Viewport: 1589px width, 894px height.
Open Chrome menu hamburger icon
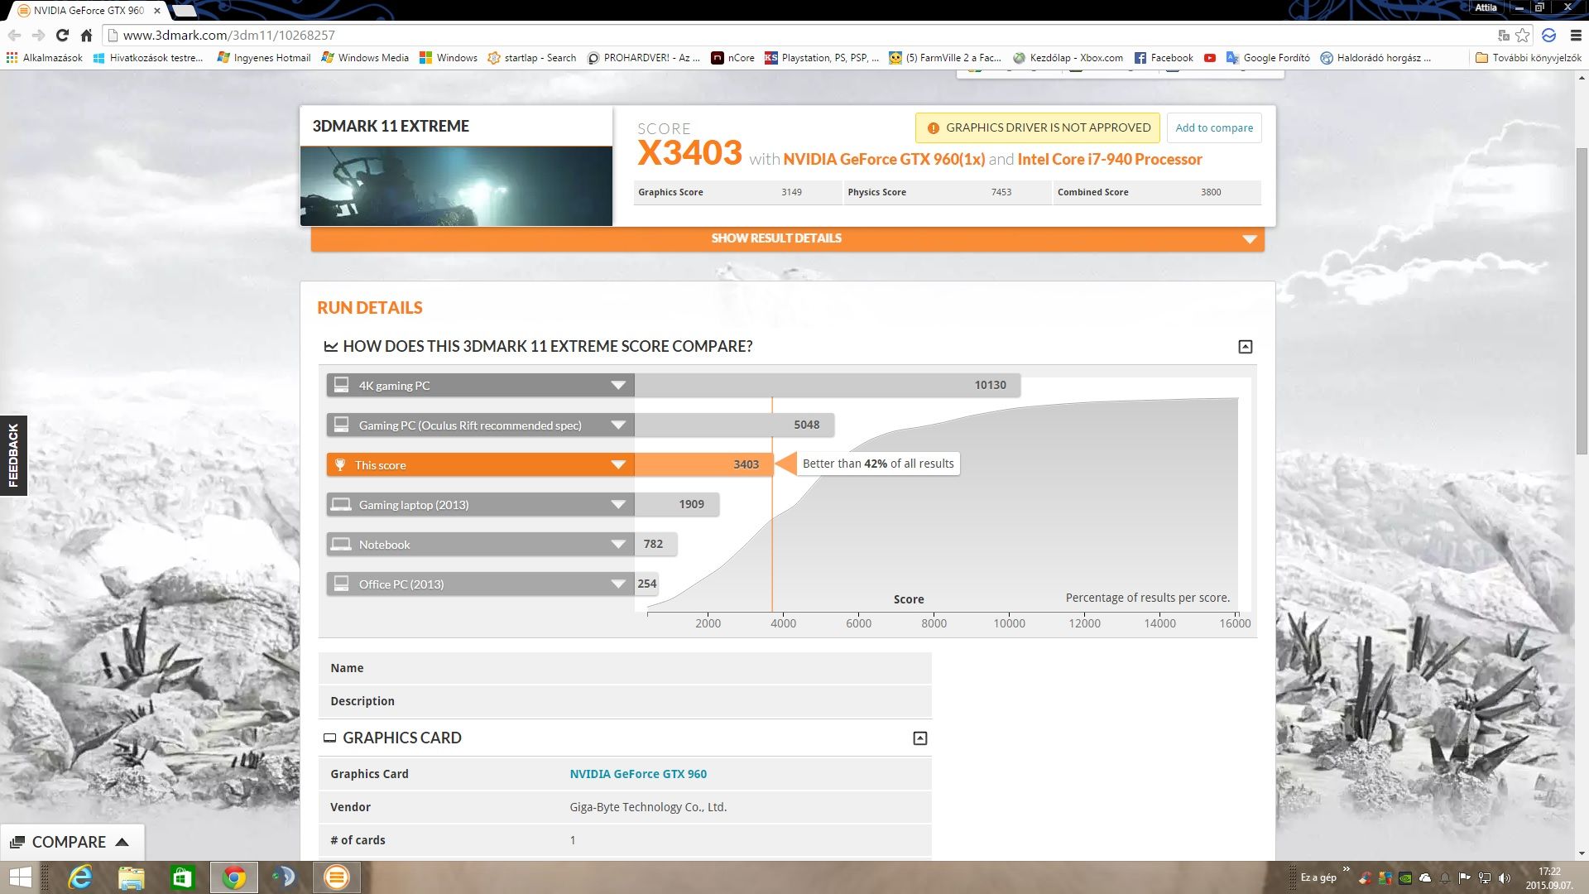1576,35
